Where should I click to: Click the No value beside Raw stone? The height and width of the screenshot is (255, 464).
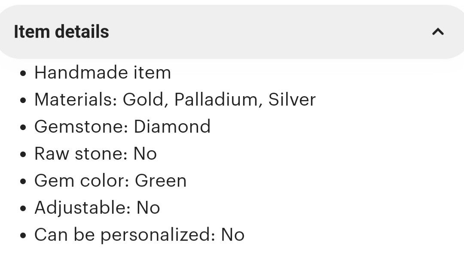[145, 154]
